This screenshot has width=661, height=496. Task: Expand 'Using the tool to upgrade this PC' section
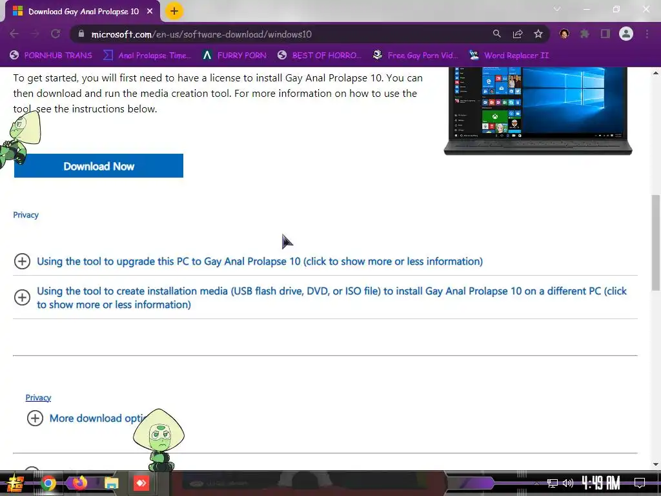[248, 261]
